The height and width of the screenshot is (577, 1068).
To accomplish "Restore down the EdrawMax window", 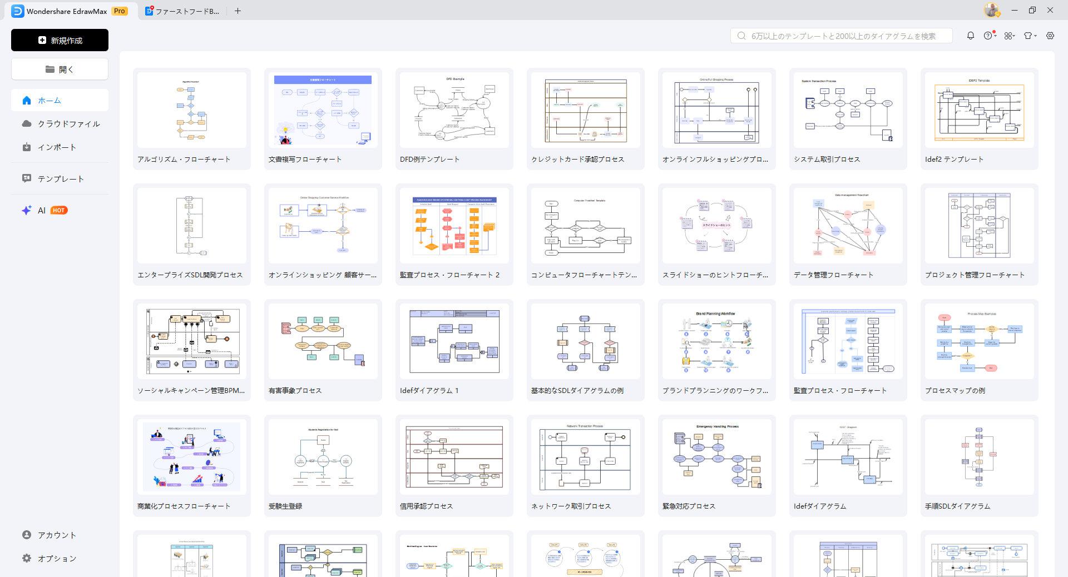I will 1032,10.
